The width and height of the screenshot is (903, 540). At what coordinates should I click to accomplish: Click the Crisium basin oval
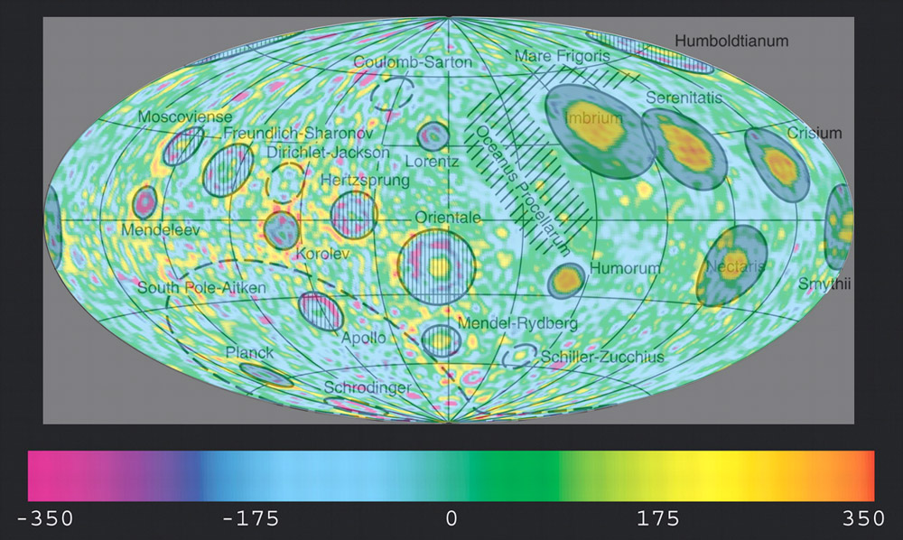click(x=777, y=163)
